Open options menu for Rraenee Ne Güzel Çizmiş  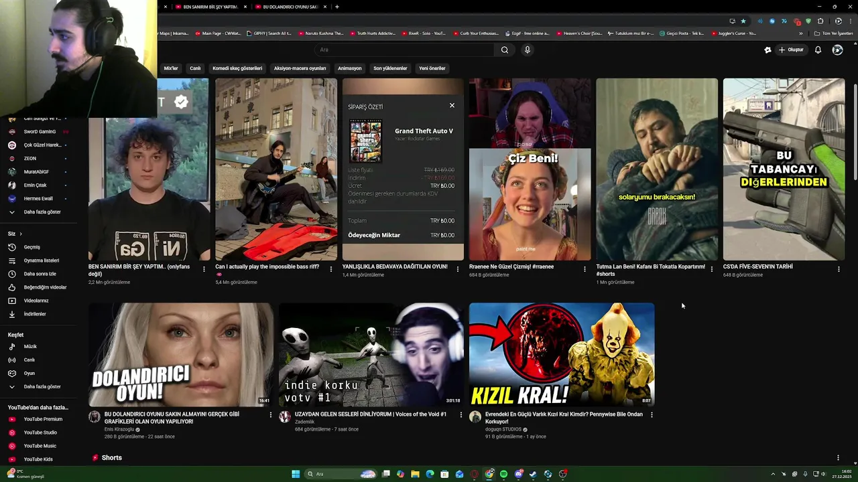point(585,269)
